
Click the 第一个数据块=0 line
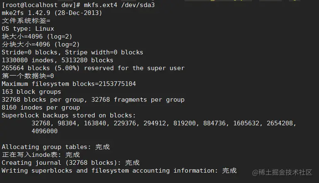pos(28,76)
